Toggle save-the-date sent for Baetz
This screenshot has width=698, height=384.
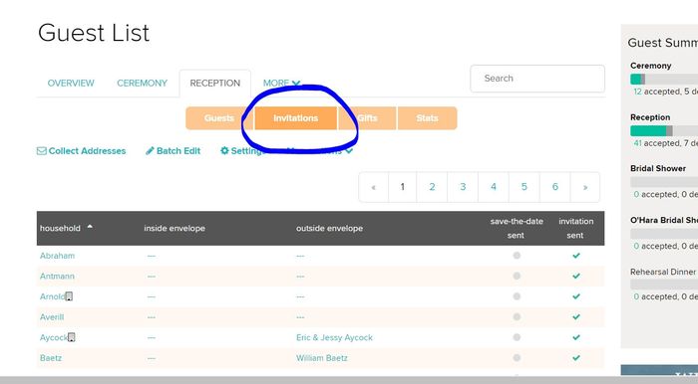pyautogui.click(x=517, y=357)
